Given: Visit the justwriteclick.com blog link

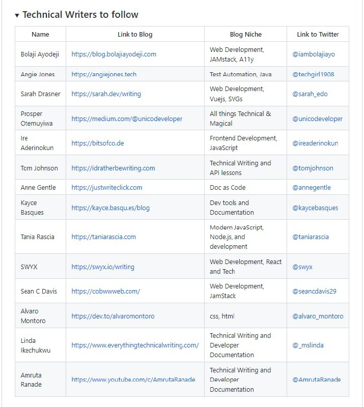Looking at the screenshot, I should 106,188.
